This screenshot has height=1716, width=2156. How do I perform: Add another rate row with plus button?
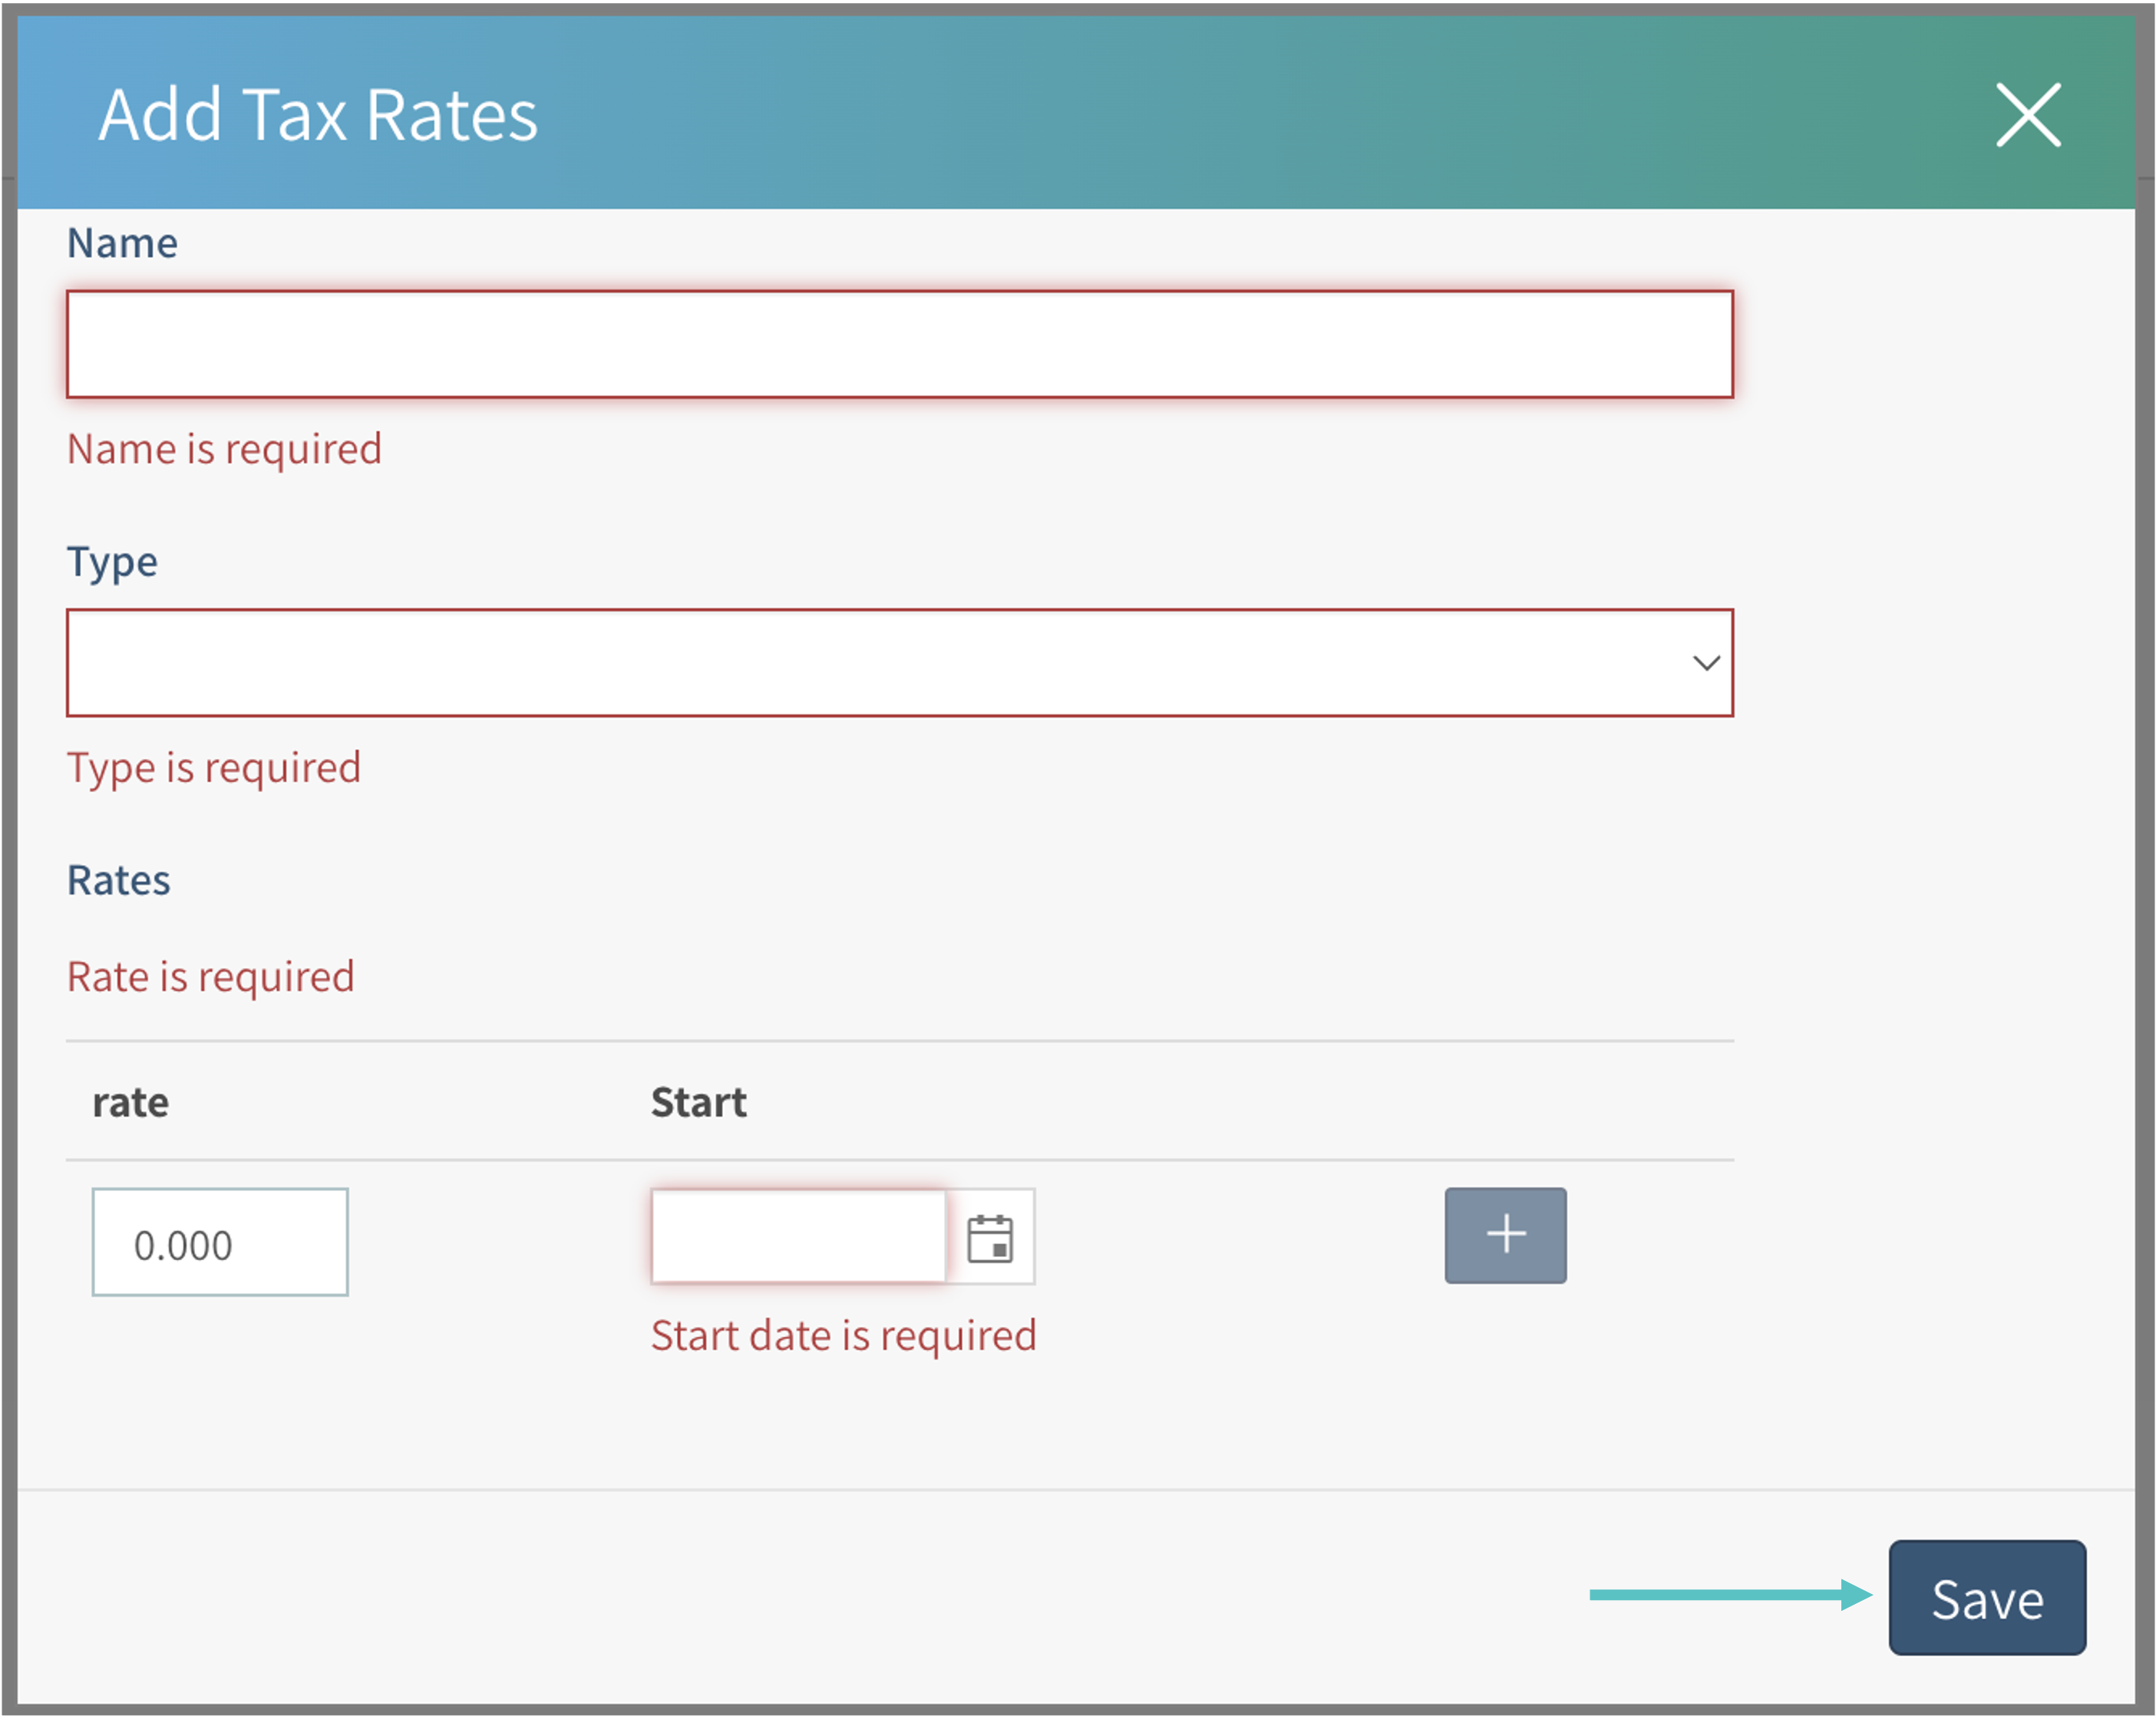1504,1235
